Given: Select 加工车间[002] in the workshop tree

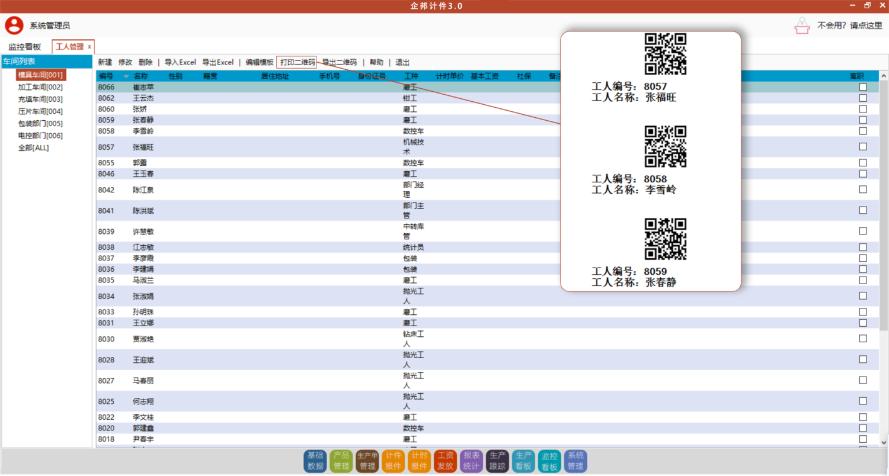Looking at the screenshot, I should [x=40, y=87].
